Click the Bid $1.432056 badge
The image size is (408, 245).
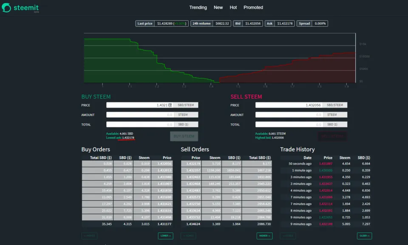coord(248,23)
